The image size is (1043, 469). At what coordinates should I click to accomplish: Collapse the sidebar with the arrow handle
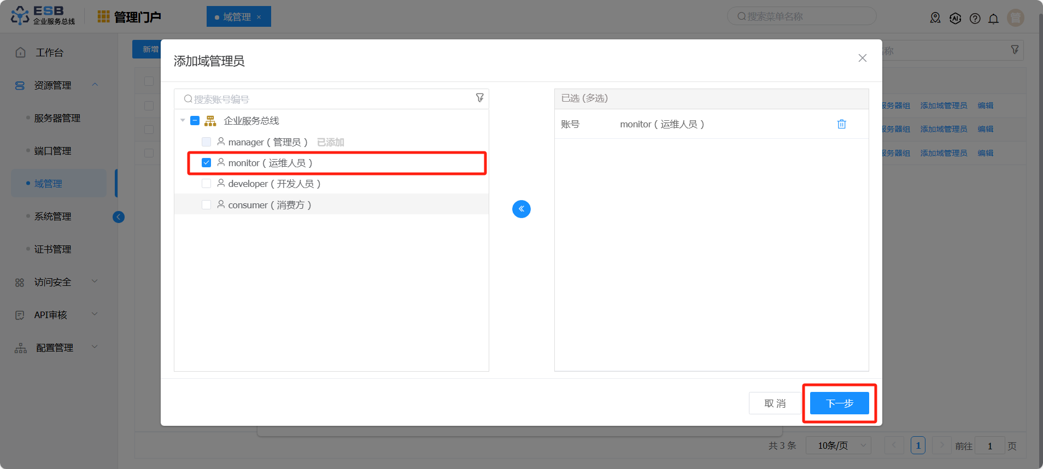pos(119,217)
